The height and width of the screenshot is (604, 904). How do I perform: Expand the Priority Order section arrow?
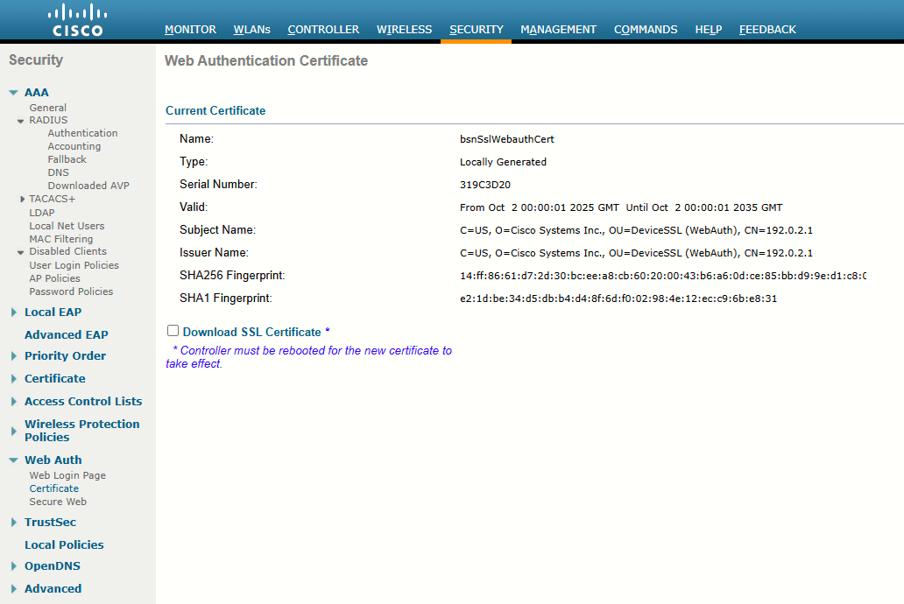(14, 355)
